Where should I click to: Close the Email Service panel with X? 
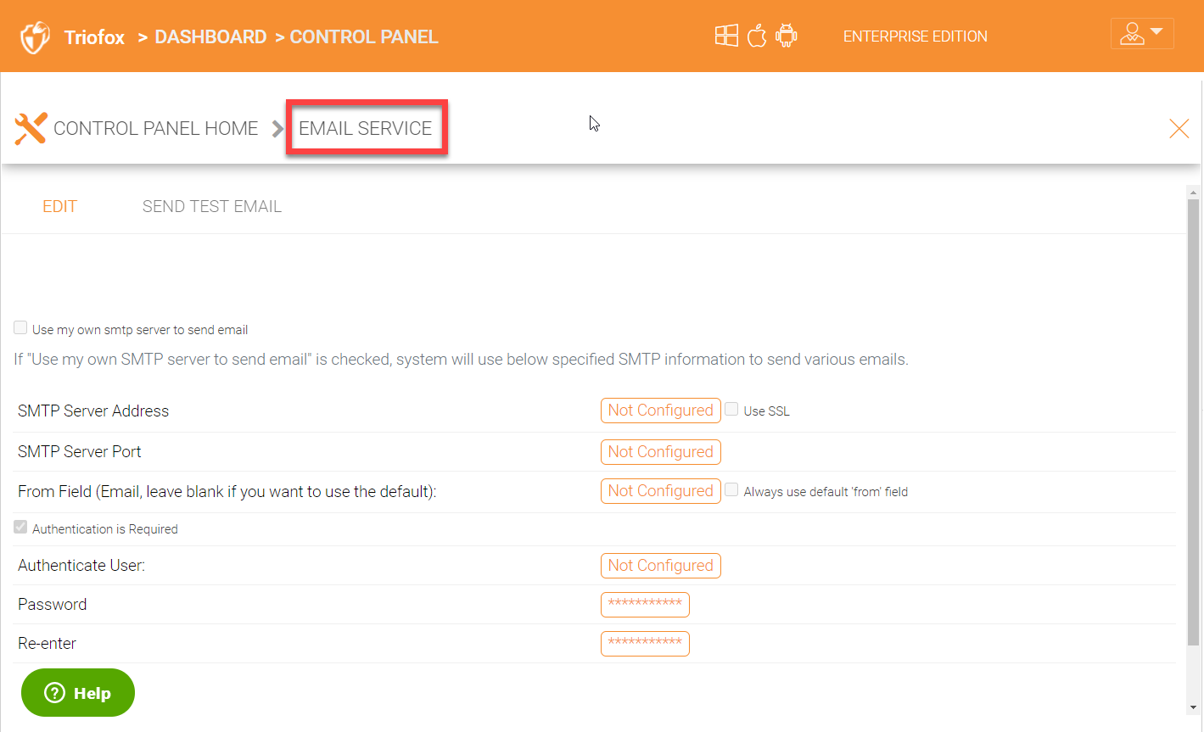1179,128
